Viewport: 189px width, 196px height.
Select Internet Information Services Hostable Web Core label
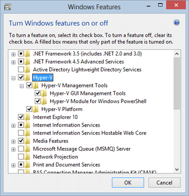coord(90,133)
